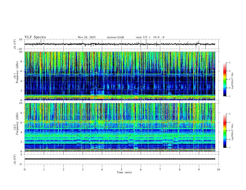
Task: Click the "station=GAK" label
Action: pyautogui.click(x=115, y=37)
